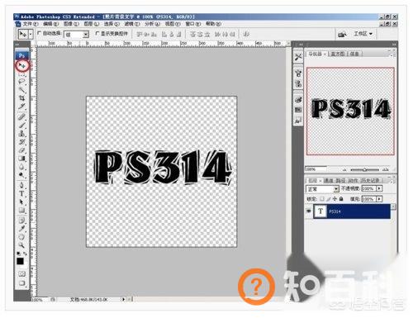Screen dimensions: 413x318
Task: Select the Pen tool above the Type tool
Action: coord(21,185)
